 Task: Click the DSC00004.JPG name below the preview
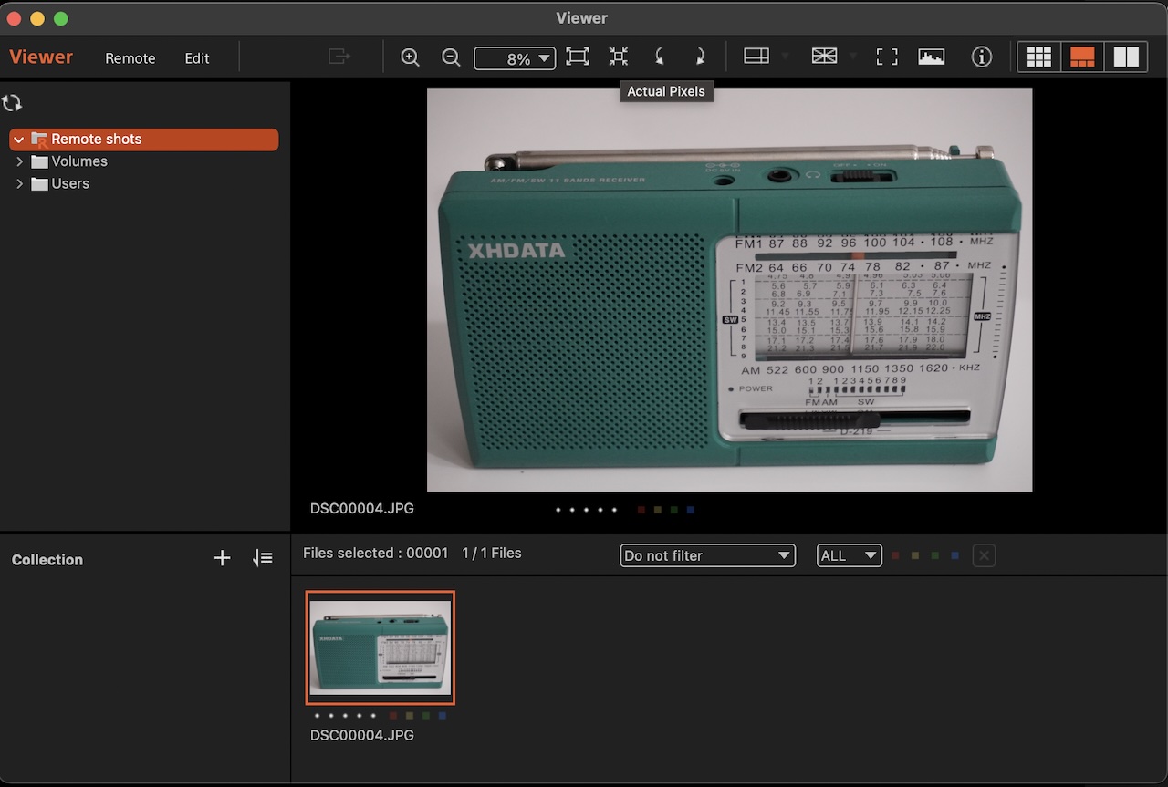[362, 508]
